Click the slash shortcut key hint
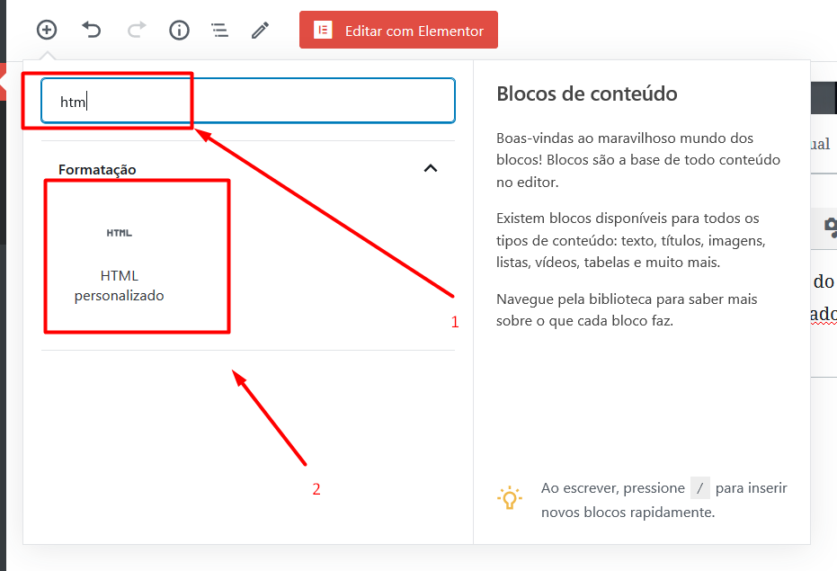This screenshot has width=837, height=571. click(699, 488)
